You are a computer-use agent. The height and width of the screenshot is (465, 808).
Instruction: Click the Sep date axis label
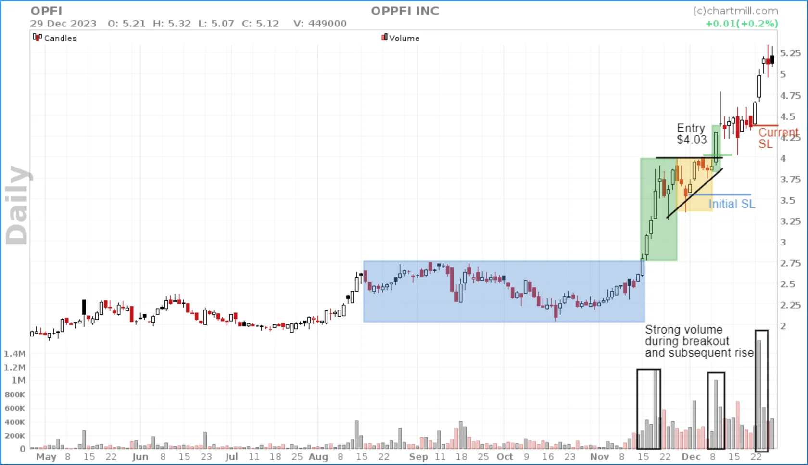[418, 457]
